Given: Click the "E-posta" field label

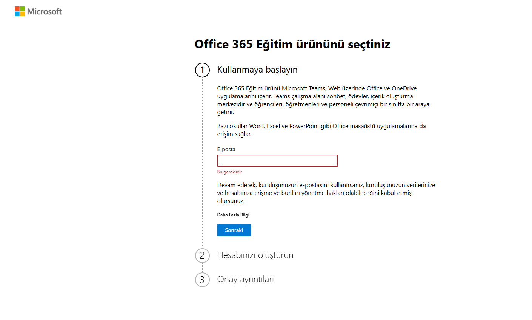Looking at the screenshot, I should [x=226, y=150].
